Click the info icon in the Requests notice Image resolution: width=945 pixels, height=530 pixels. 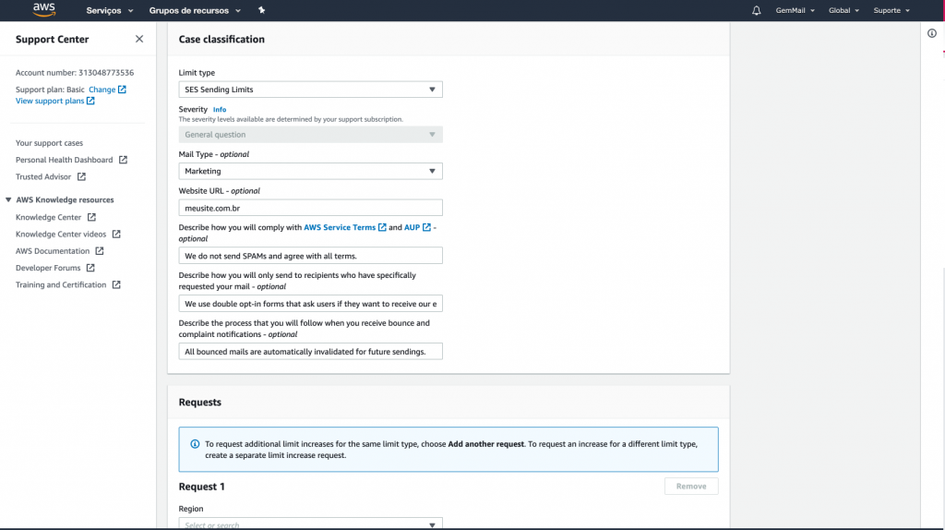click(195, 444)
